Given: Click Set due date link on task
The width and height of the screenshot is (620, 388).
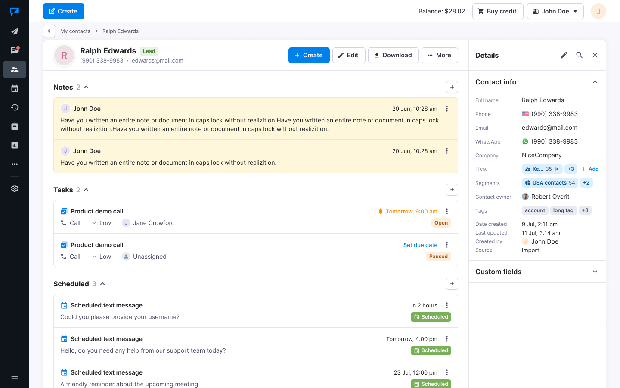Looking at the screenshot, I should pyautogui.click(x=420, y=245).
